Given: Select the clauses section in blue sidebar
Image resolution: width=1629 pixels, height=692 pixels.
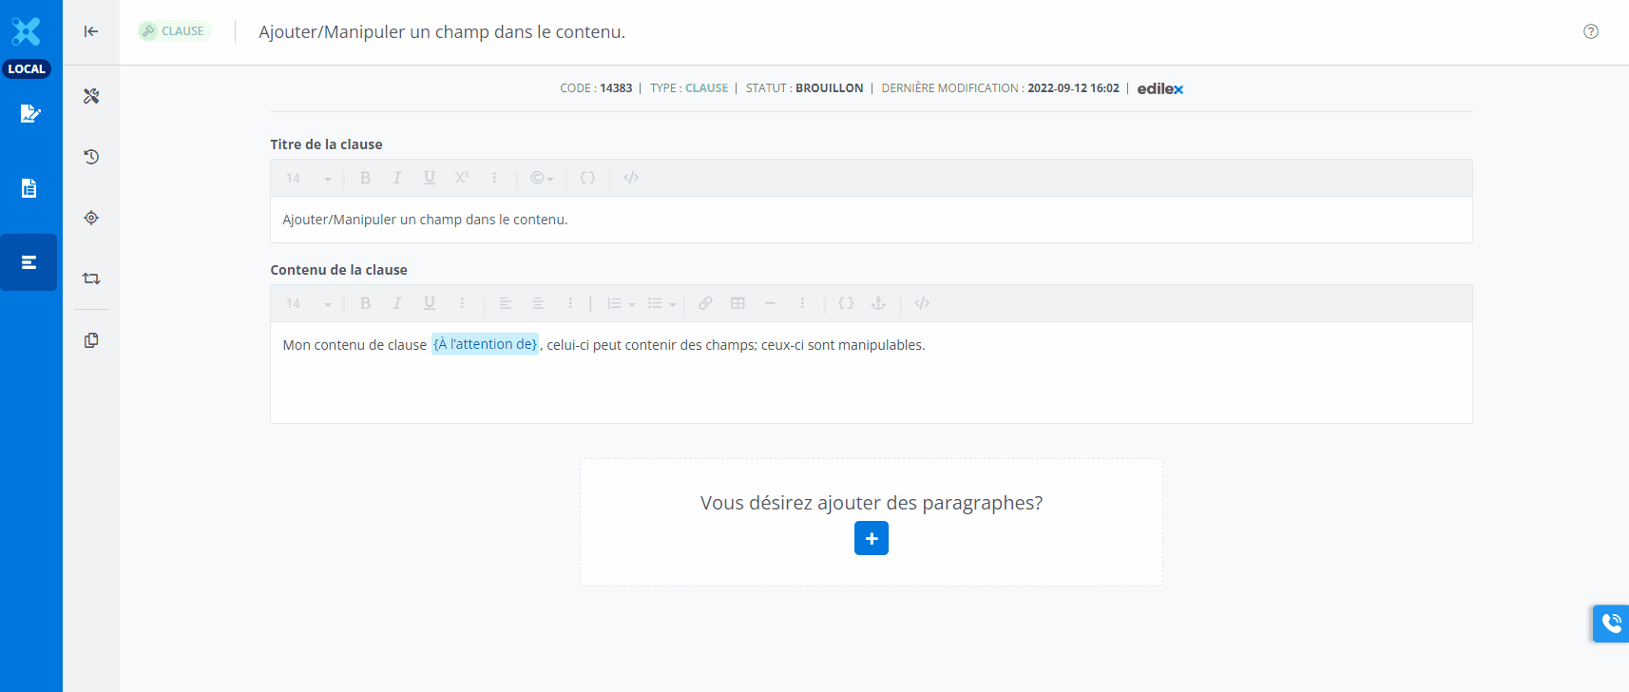Looking at the screenshot, I should pos(29,262).
